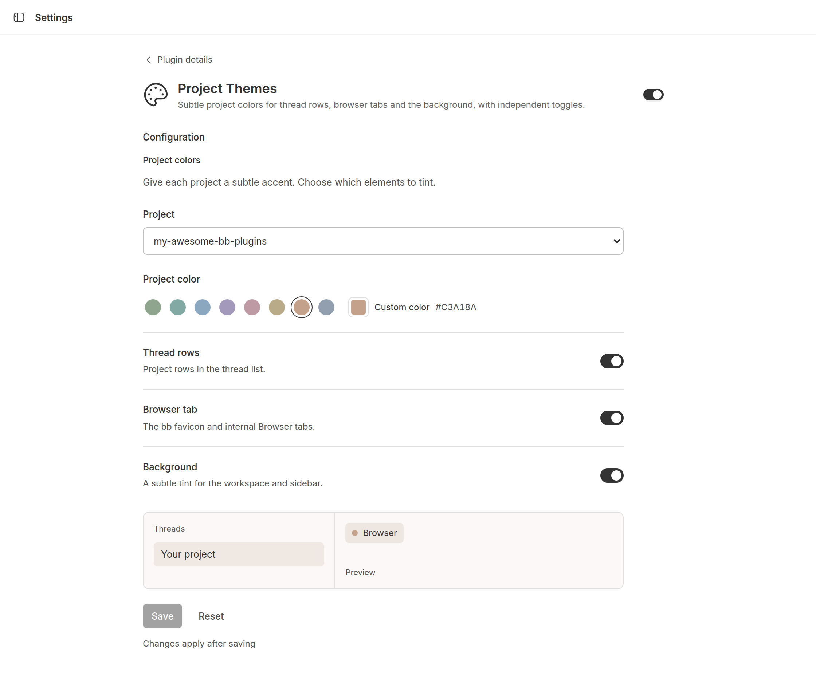Click the back chevron beside Plugin details
Screen dimensions: 816x699
[x=149, y=59]
